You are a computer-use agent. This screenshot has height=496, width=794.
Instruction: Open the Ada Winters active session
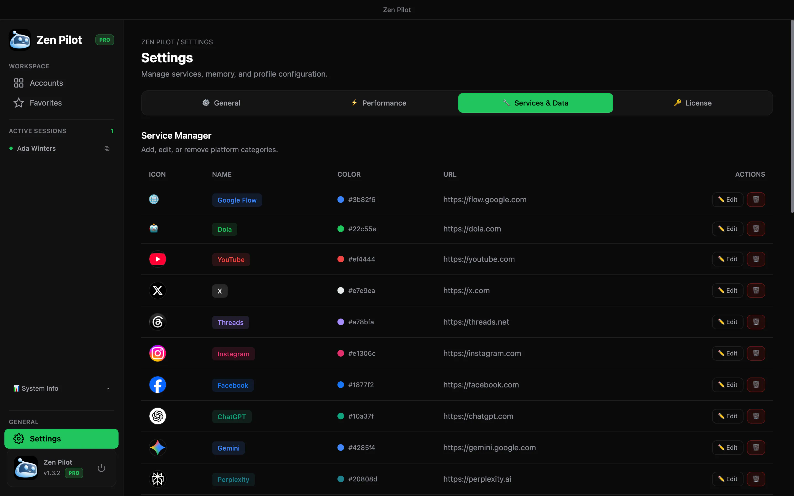click(36, 149)
